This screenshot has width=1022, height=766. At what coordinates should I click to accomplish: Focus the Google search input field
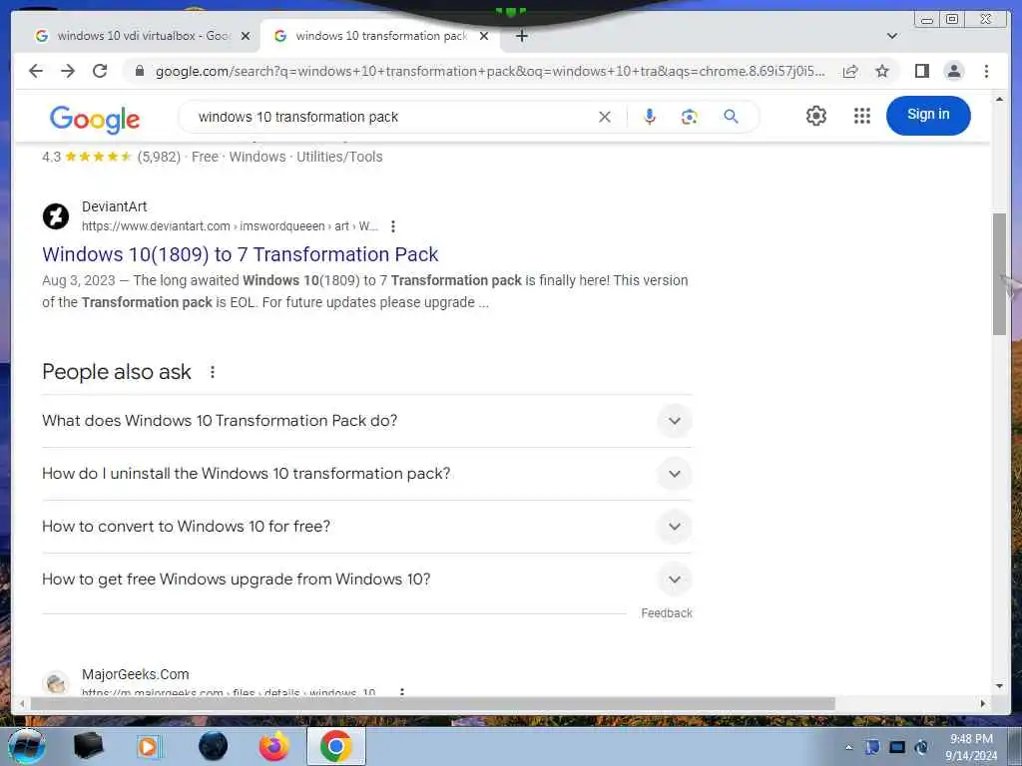click(391, 117)
